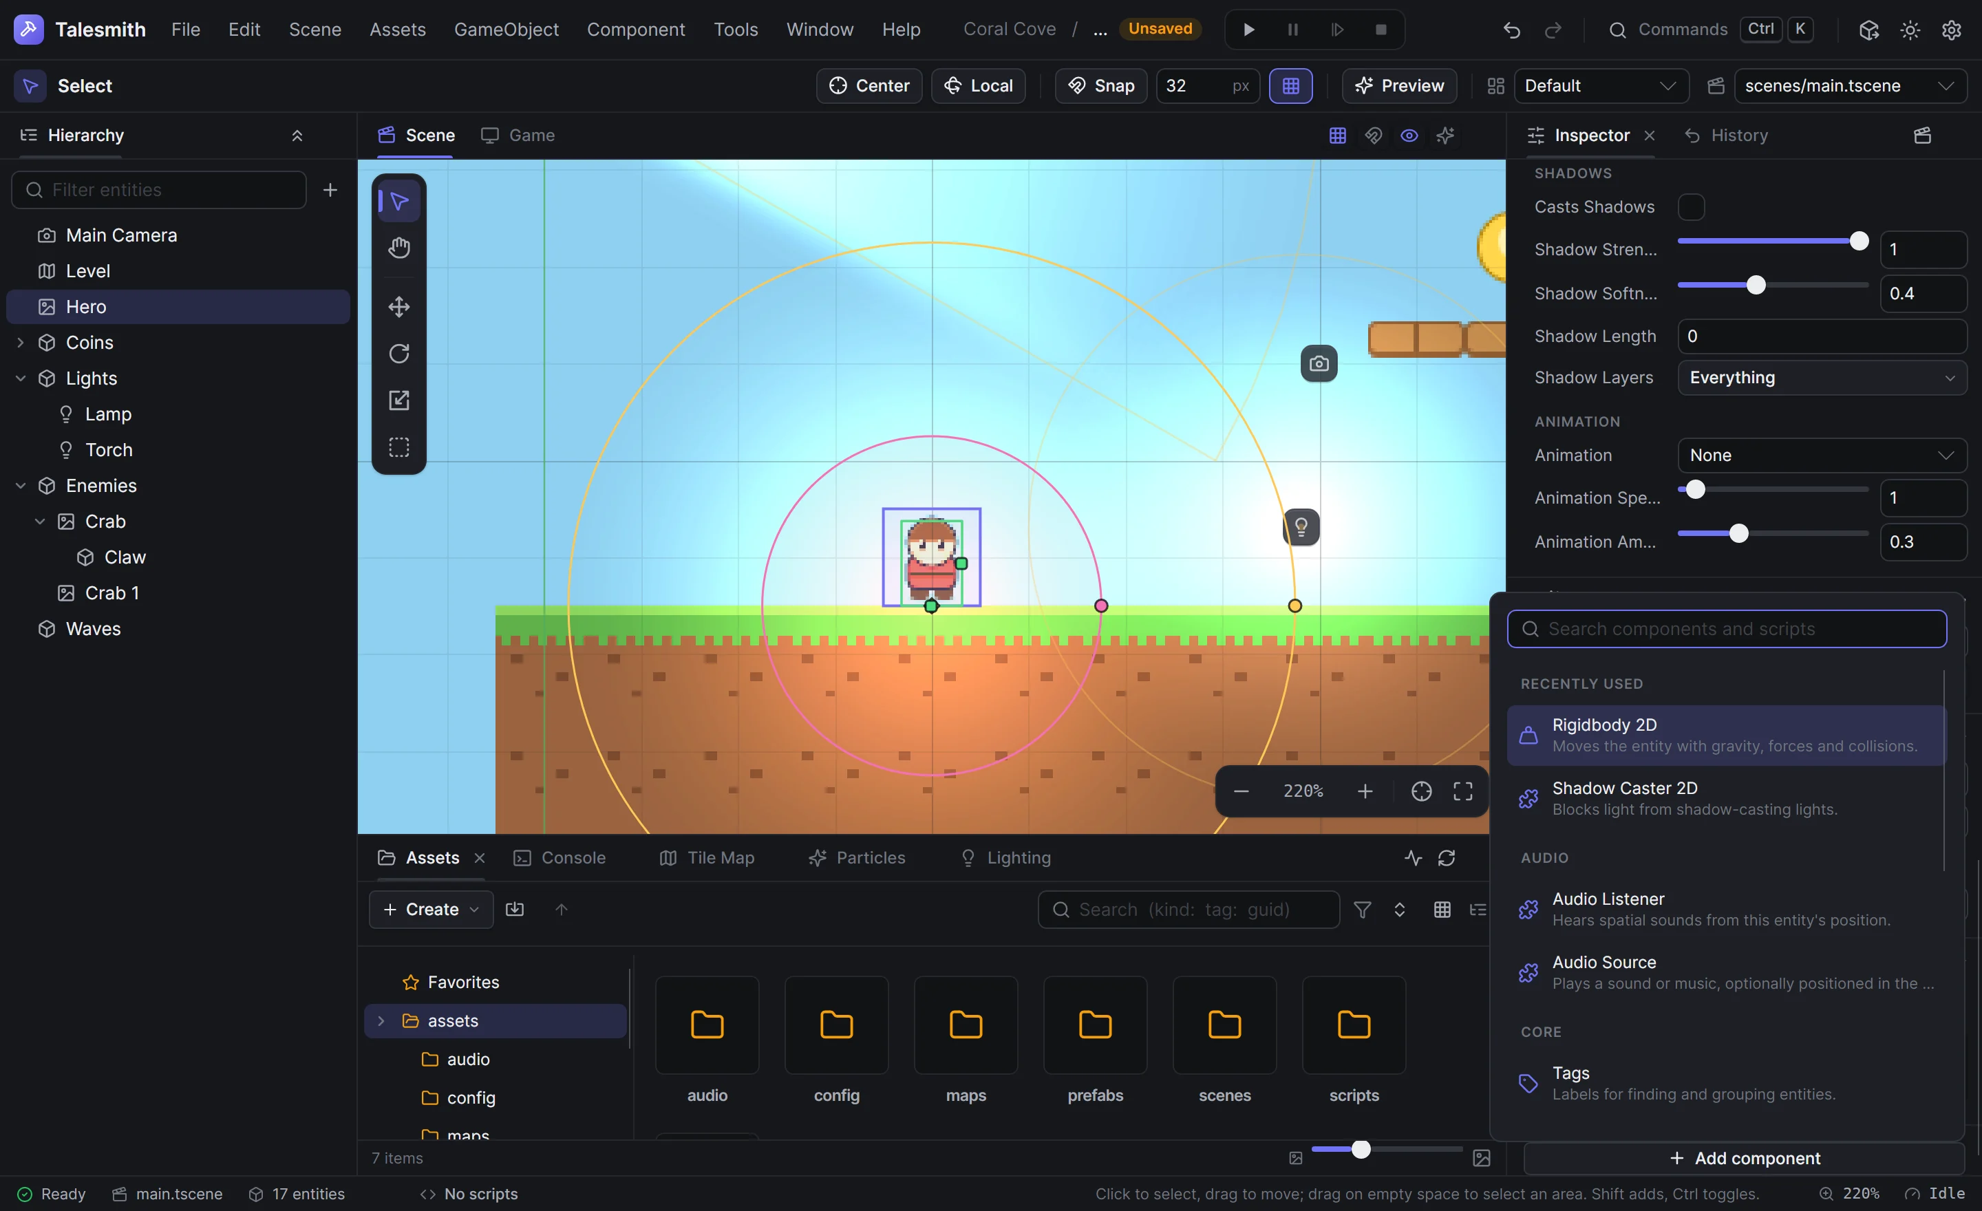The height and width of the screenshot is (1211, 1982).
Task: Open the Console tab
Action: click(x=560, y=858)
